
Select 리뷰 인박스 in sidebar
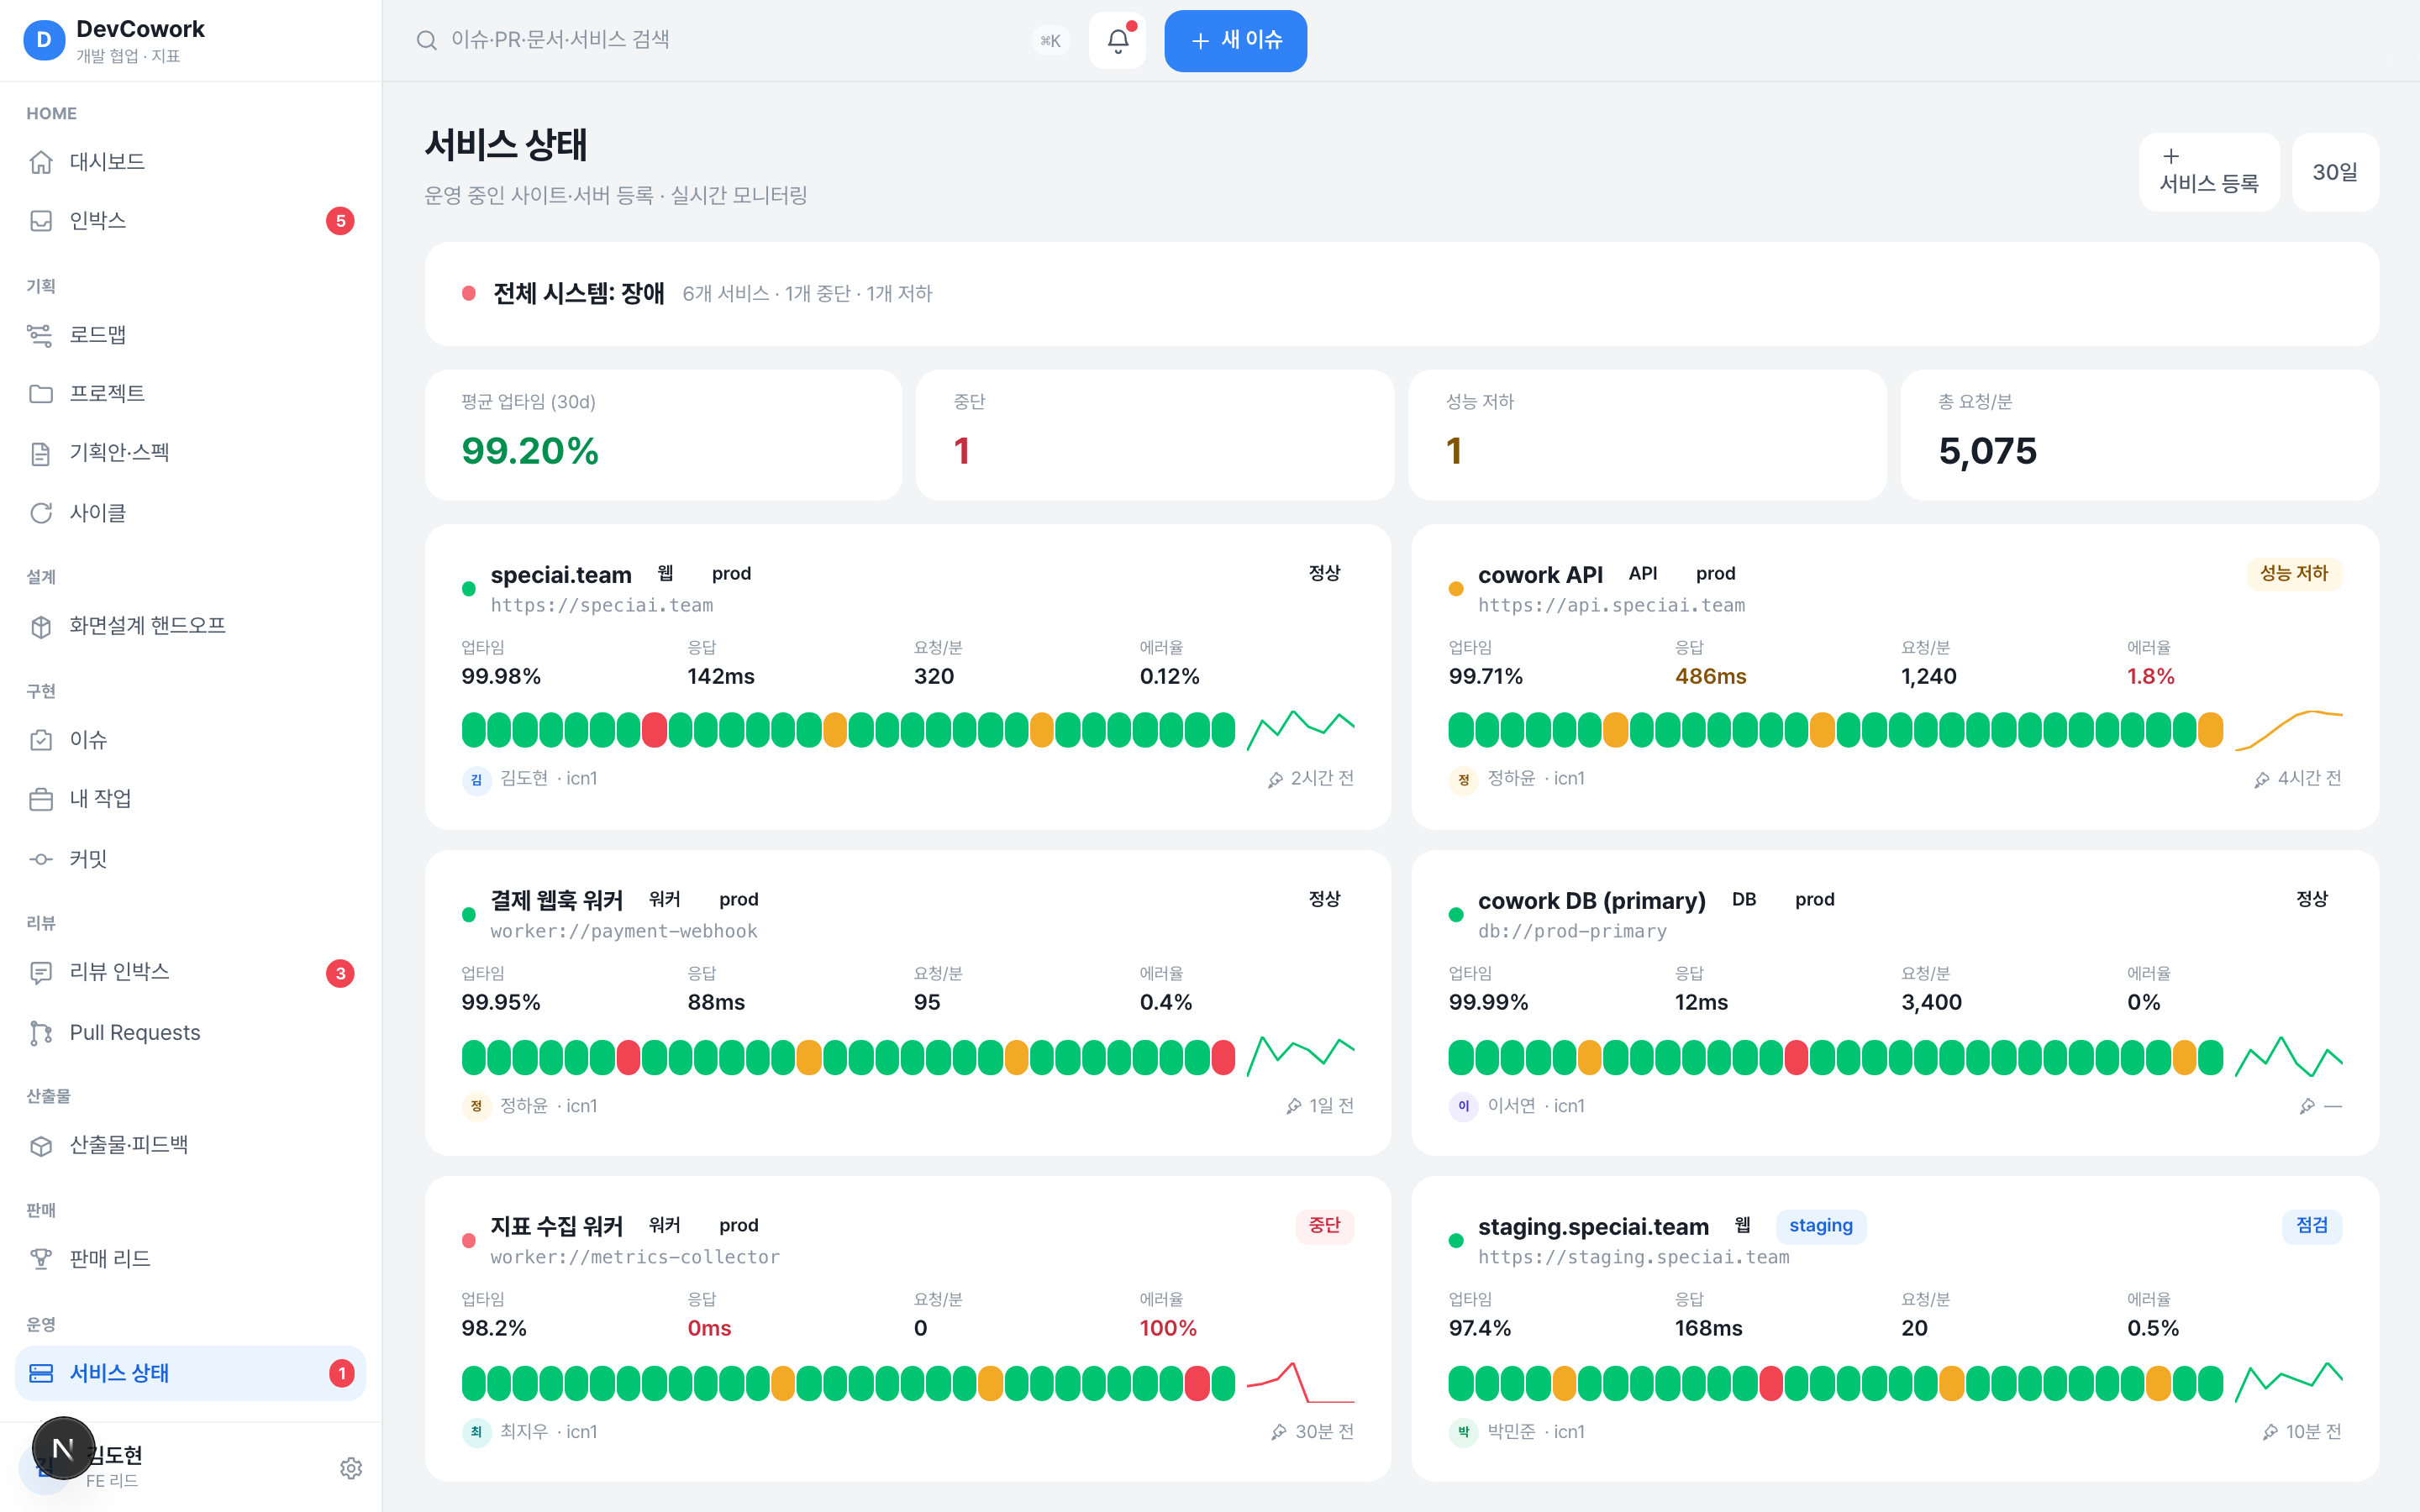click(190, 972)
